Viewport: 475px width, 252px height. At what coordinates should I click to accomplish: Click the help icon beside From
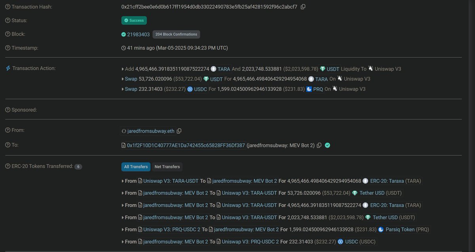click(8, 130)
